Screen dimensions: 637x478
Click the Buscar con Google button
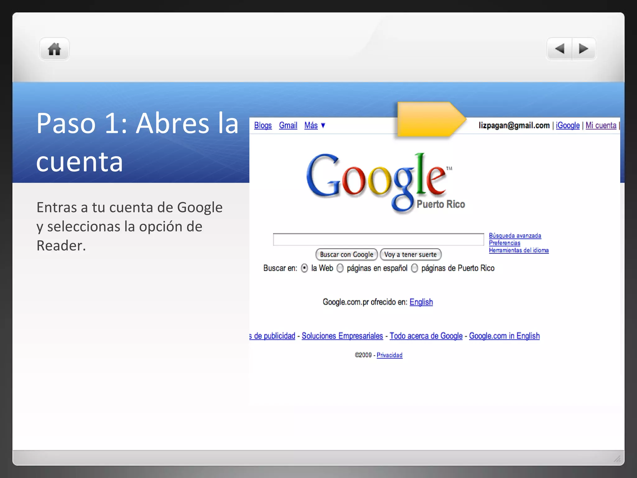point(346,254)
